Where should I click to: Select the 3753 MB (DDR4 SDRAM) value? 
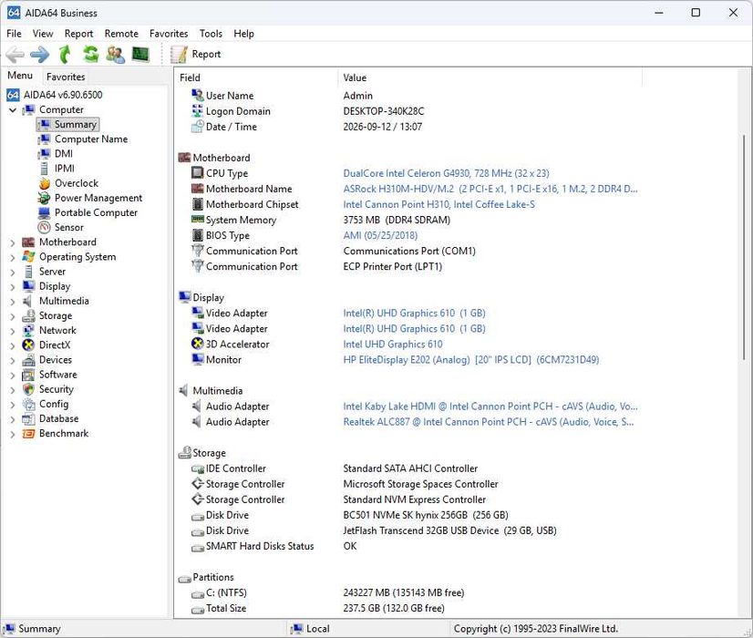(397, 220)
